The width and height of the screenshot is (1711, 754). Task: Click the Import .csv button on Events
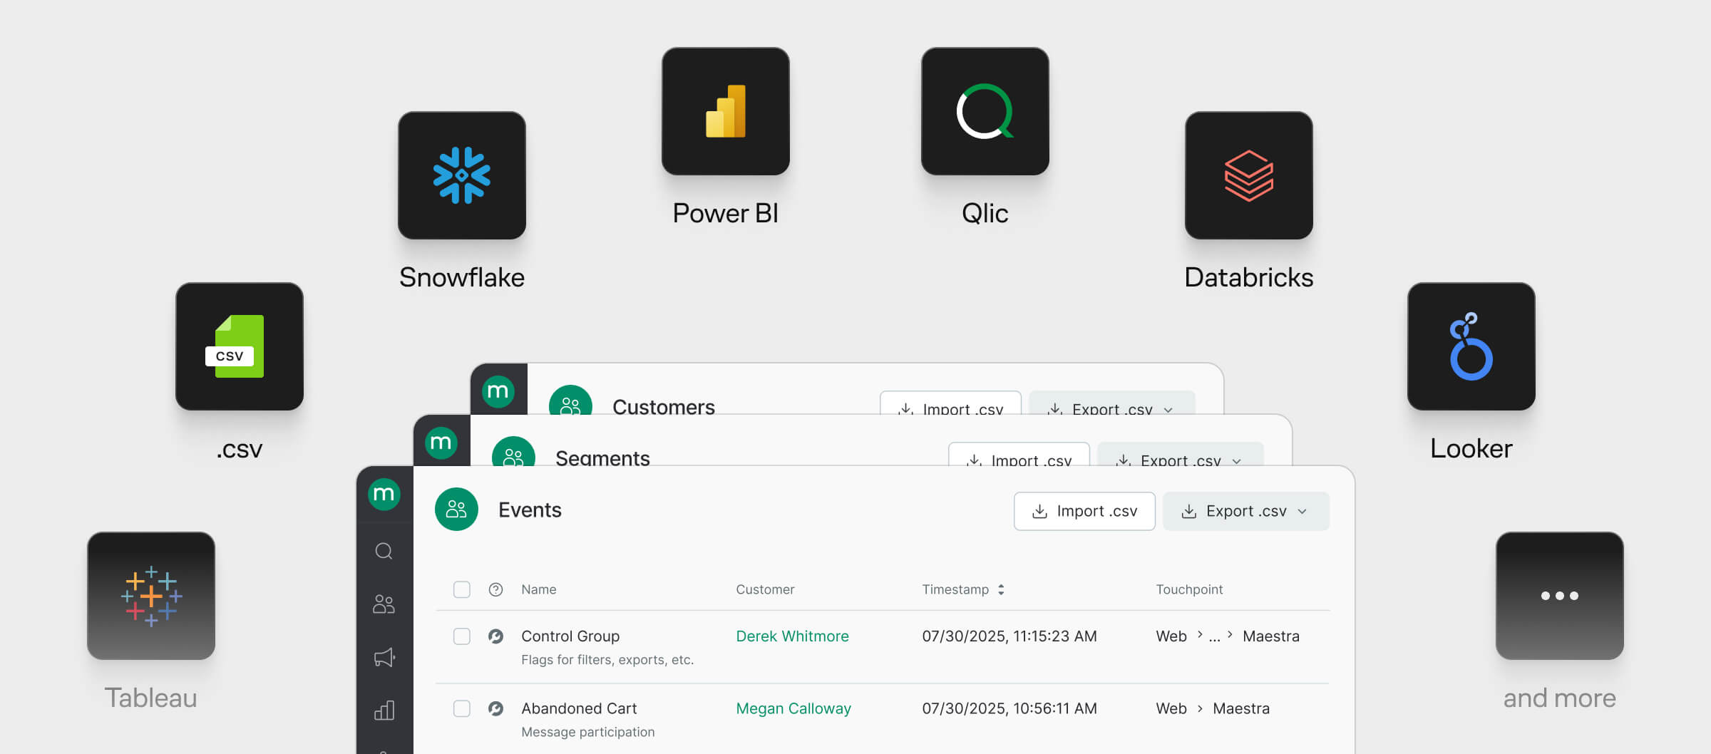click(1084, 511)
